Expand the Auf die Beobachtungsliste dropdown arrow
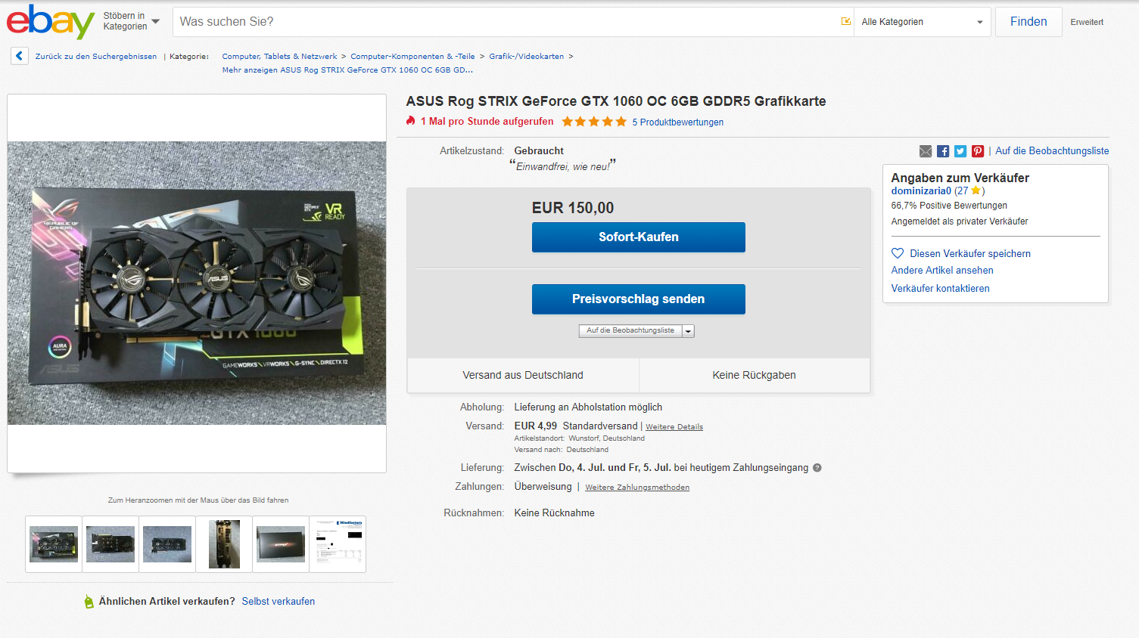Screen dimensions: 1139x638 [x=688, y=331]
